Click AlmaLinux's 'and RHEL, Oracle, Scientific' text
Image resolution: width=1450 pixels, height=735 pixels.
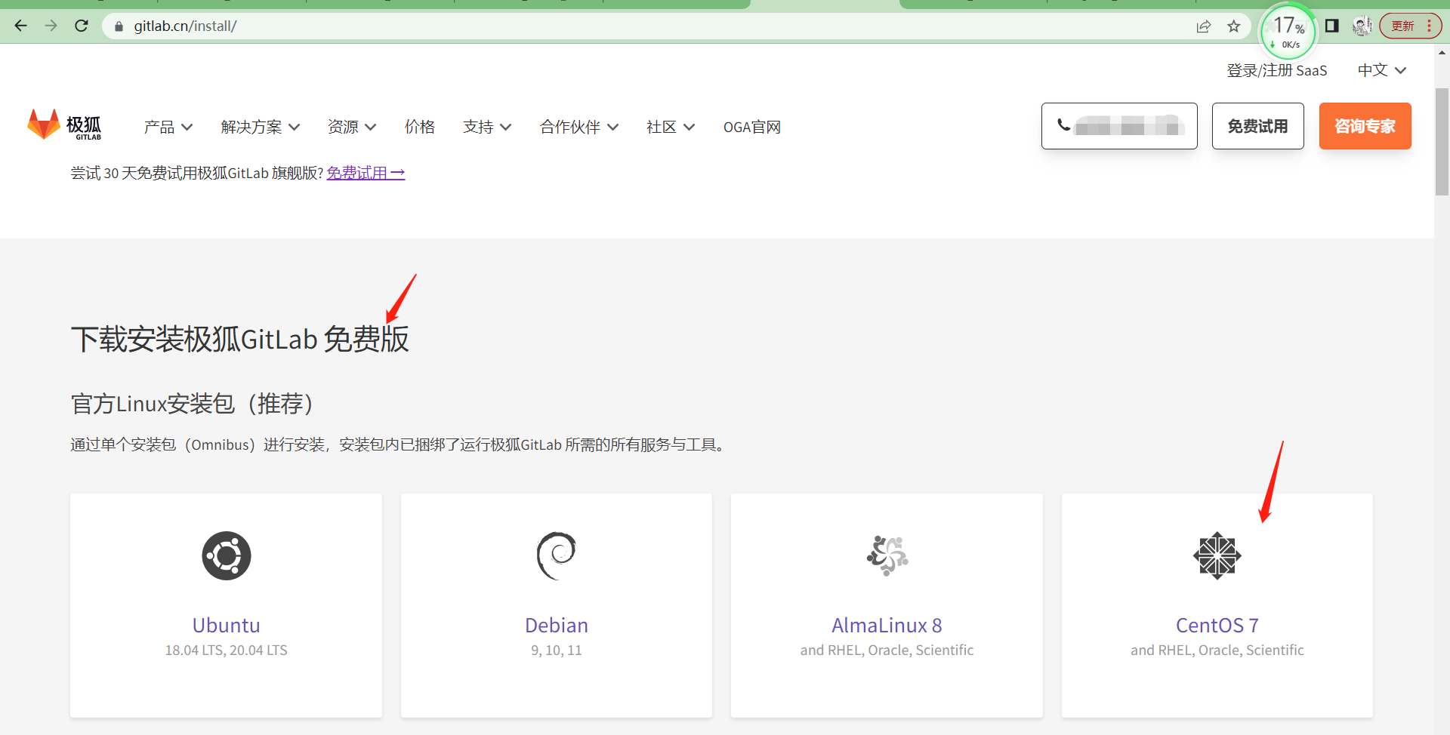point(887,650)
